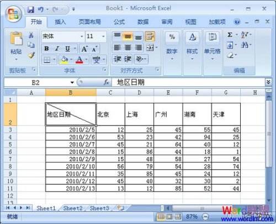Select cell containing 北京
Image resolution: width=276 pixels, height=224 pixels.
tap(110, 114)
